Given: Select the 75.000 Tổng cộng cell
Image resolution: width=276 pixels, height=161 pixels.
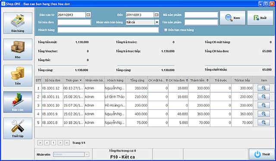Looking at the screenshot, I should pos(137,123).
